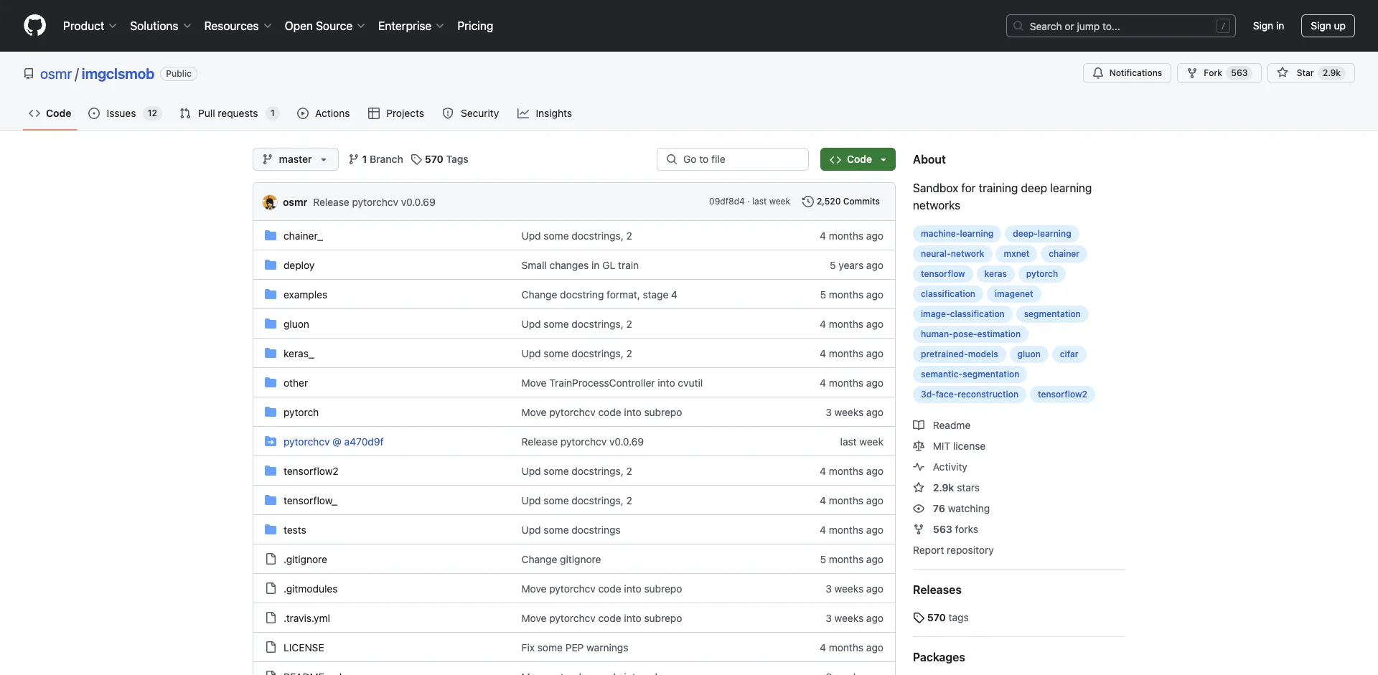The height and width of the screenshot is (675, 1378).
Task: Open the master branch selector dropdown
Action: click(295, 159)
